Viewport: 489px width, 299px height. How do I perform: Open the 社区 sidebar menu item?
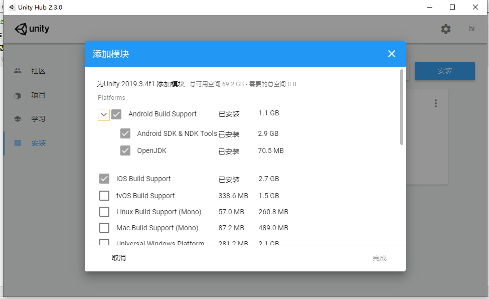(x=38, y=71)
